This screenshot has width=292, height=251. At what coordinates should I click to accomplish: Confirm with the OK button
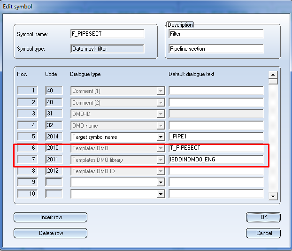coord(263,217)
